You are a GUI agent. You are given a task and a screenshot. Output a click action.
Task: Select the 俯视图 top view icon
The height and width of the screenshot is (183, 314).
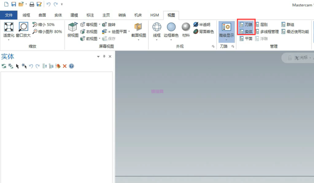(73, 27)
